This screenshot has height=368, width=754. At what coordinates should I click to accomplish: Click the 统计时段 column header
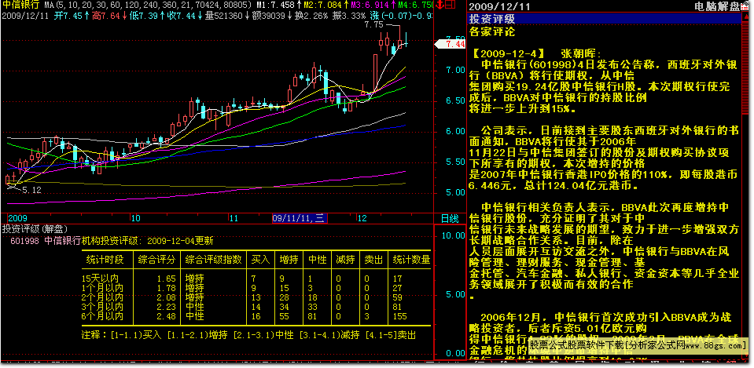pyautogui.click(x=105, y=260)
